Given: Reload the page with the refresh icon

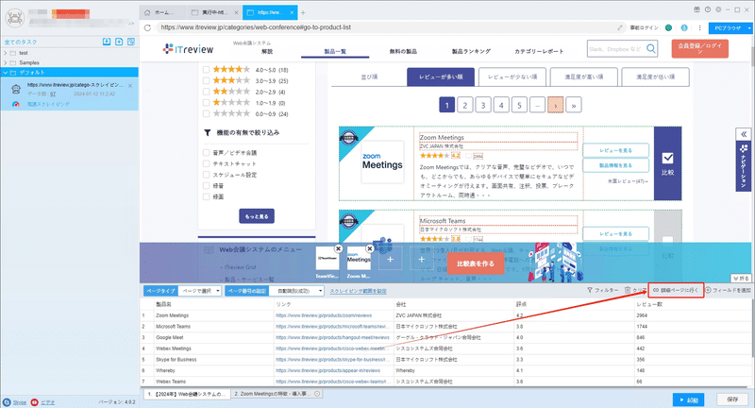Looking at the screenshot, I should click(x=147, y=27).
